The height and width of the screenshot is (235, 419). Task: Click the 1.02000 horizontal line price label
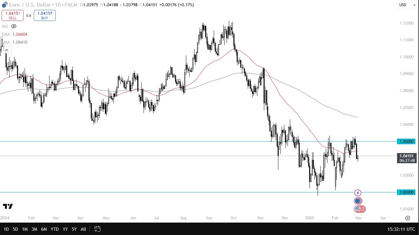click(x=407, y=192)
